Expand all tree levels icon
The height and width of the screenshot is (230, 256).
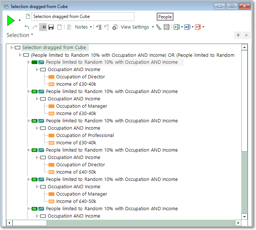(x=107, y=27)
